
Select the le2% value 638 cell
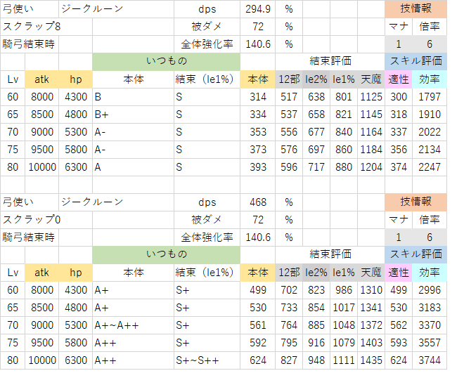click(316, 97)
